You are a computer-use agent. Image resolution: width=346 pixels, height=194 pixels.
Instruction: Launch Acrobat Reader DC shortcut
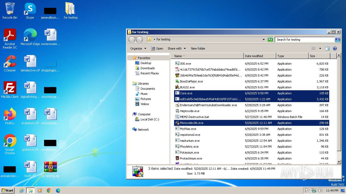pos(10,39)
